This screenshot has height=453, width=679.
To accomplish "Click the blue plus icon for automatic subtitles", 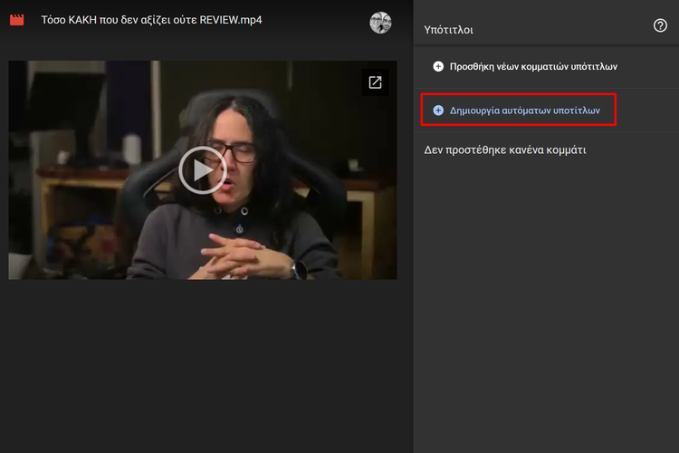I will [x=438, y=111].
